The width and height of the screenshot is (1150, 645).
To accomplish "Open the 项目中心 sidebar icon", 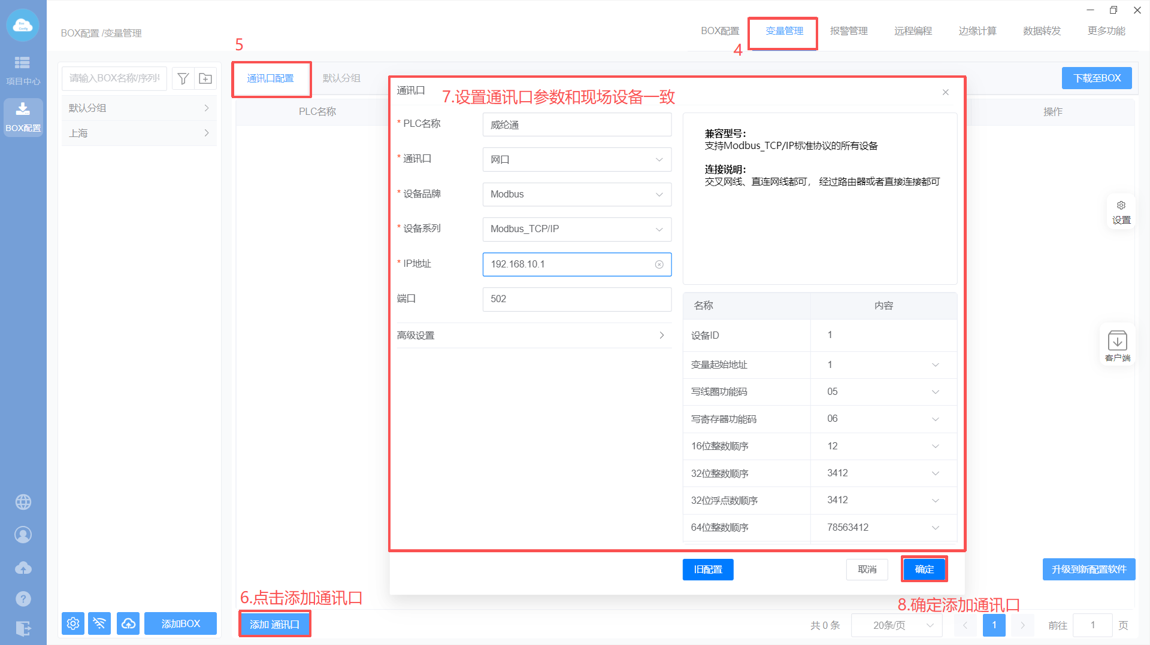I will pyautogui.click(x=23, y=70).
